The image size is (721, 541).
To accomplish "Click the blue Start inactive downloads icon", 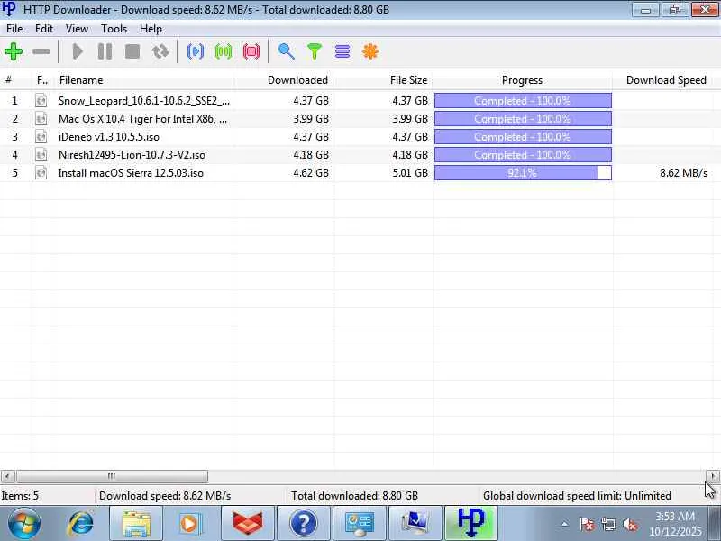I will coord(196,51).
